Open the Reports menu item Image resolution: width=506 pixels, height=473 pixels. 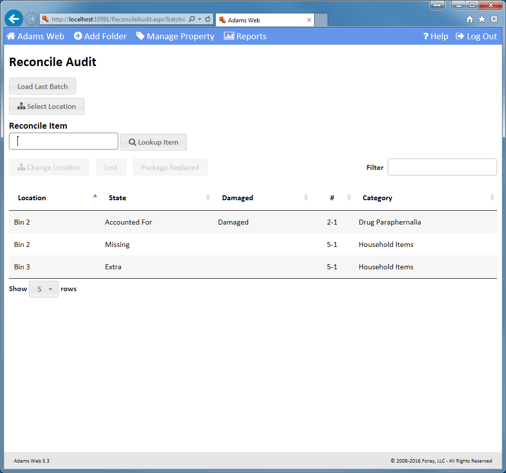pyautogui.click(x=245, y=36)
